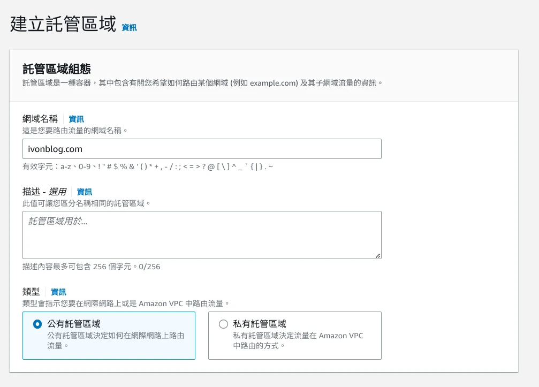Click the 公有託管區域 tile description text
The height and width of the screenshot is (387, 539).
pos(116,340)
